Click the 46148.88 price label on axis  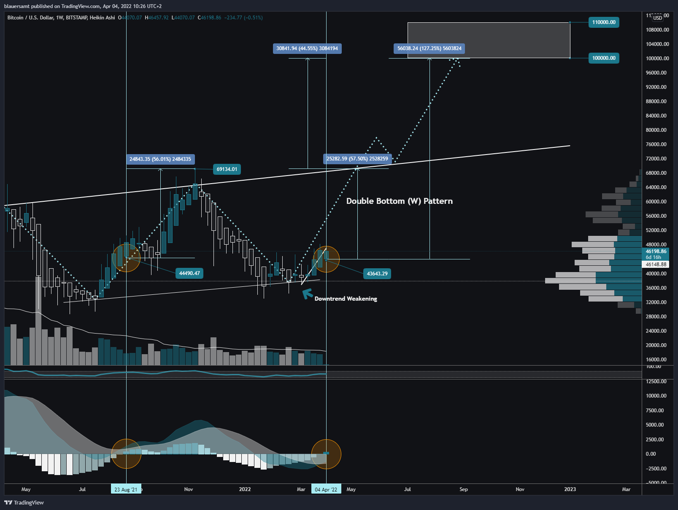point(656,264)
